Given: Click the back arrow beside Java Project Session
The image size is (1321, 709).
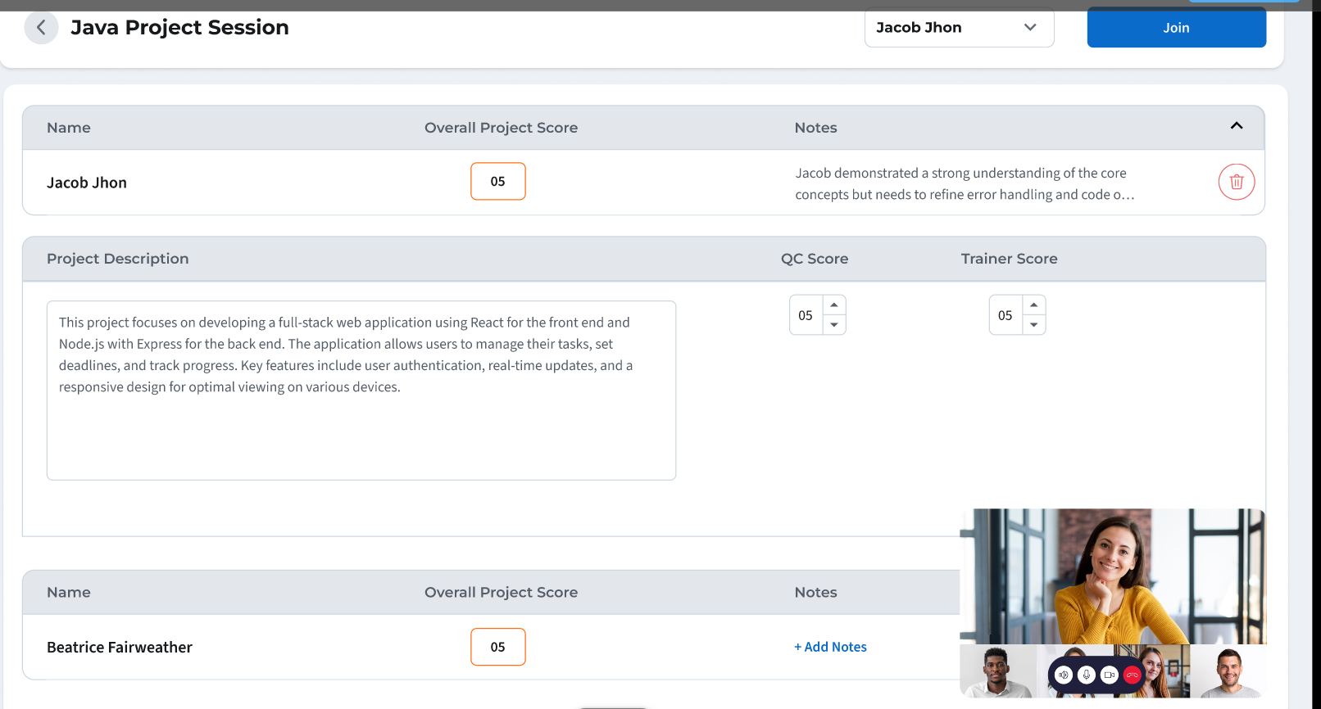Looking at the screenshot, I should click(x=41, y=28).
